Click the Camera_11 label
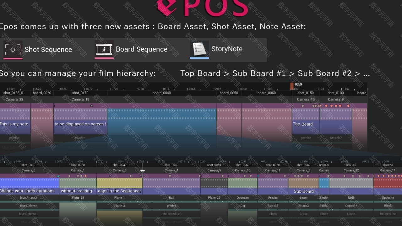This screenshot has height=226, width=402. pyautogui.click(x=273, y=170)
